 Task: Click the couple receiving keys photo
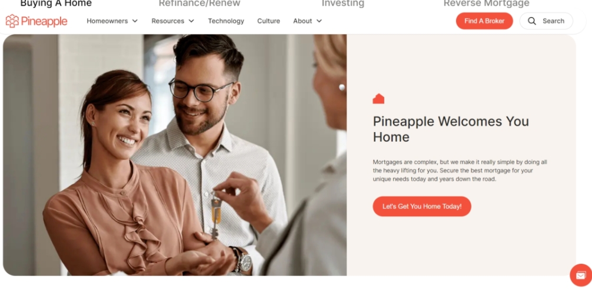175,155
